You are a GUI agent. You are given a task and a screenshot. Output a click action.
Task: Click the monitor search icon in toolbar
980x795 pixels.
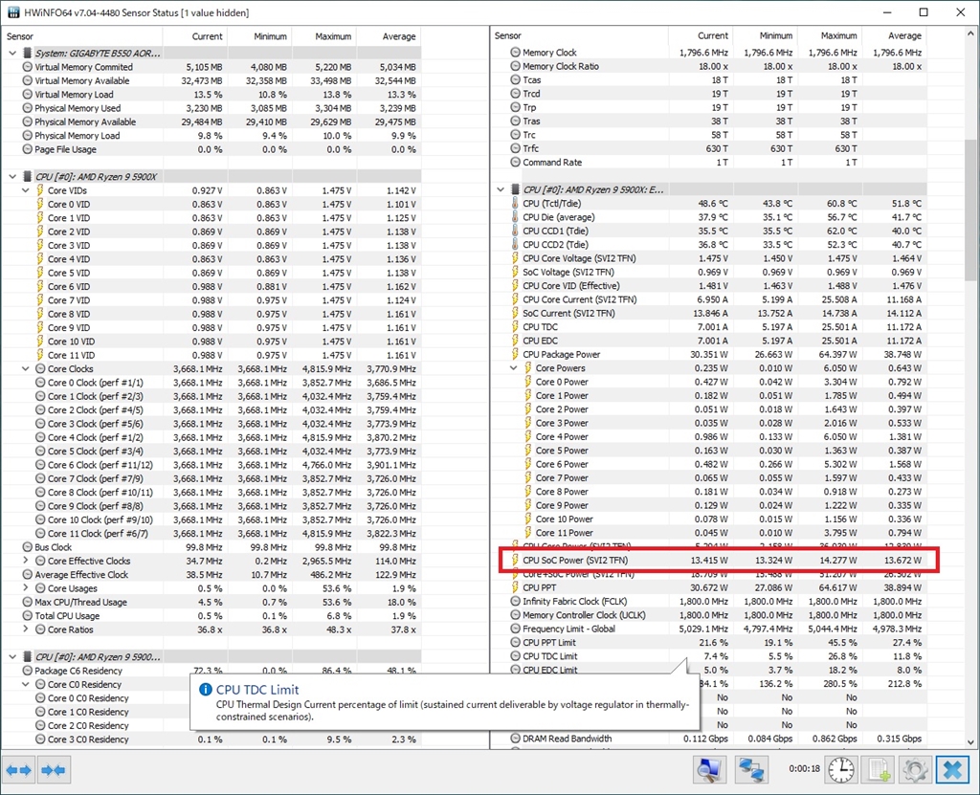click(x=711, y=770)
